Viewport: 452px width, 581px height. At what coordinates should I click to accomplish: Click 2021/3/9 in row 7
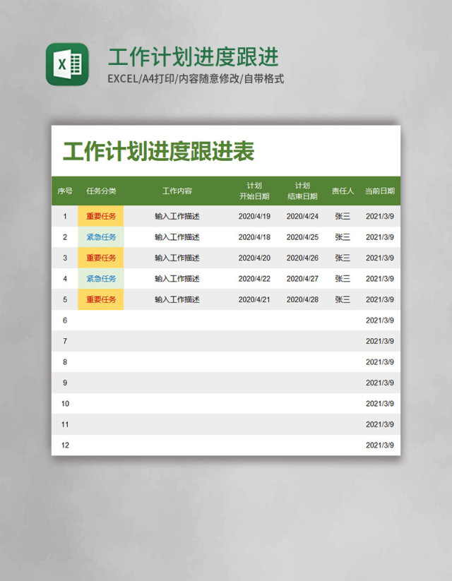tap(380, 341)
